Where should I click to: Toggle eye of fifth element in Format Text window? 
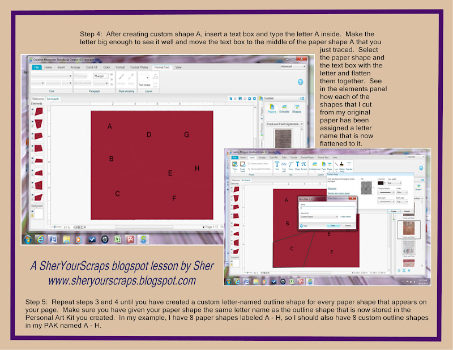32,158
